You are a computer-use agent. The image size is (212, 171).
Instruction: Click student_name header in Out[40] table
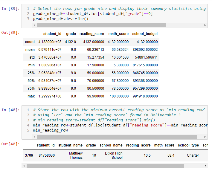point(70,145)
